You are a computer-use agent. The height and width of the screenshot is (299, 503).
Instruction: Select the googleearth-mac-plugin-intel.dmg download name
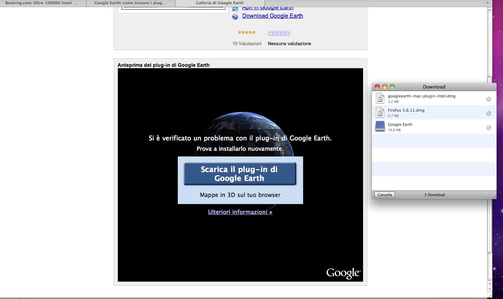tap(421, 96)
